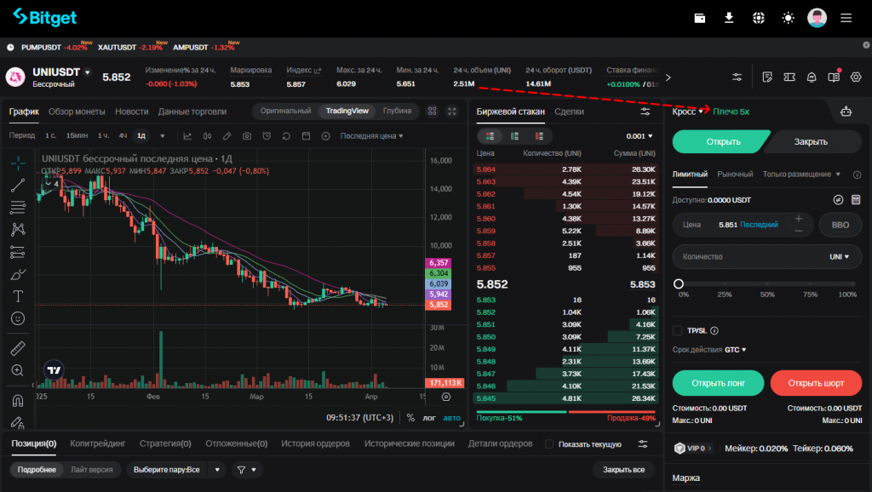Viewport: 872px width, 492px height.
Task: Select the Закрыть position button
Action: tap(811, 142)
